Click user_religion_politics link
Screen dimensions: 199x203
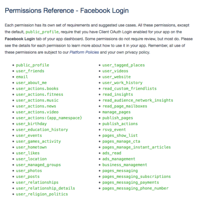pyautogui.click(x=42, y=194)
